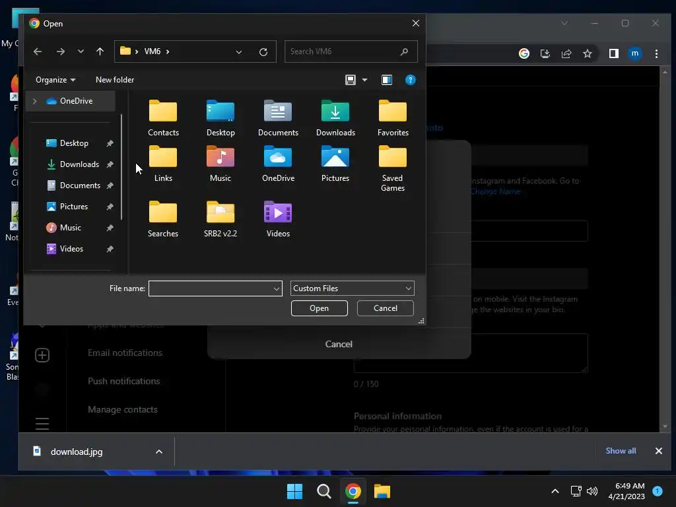Expand the address bar history dropdown
676x507 pixels.
[239, 51]
